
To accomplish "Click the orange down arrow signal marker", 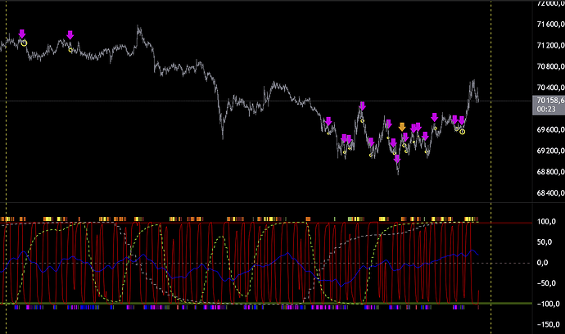I will click(x=401, y=127).
